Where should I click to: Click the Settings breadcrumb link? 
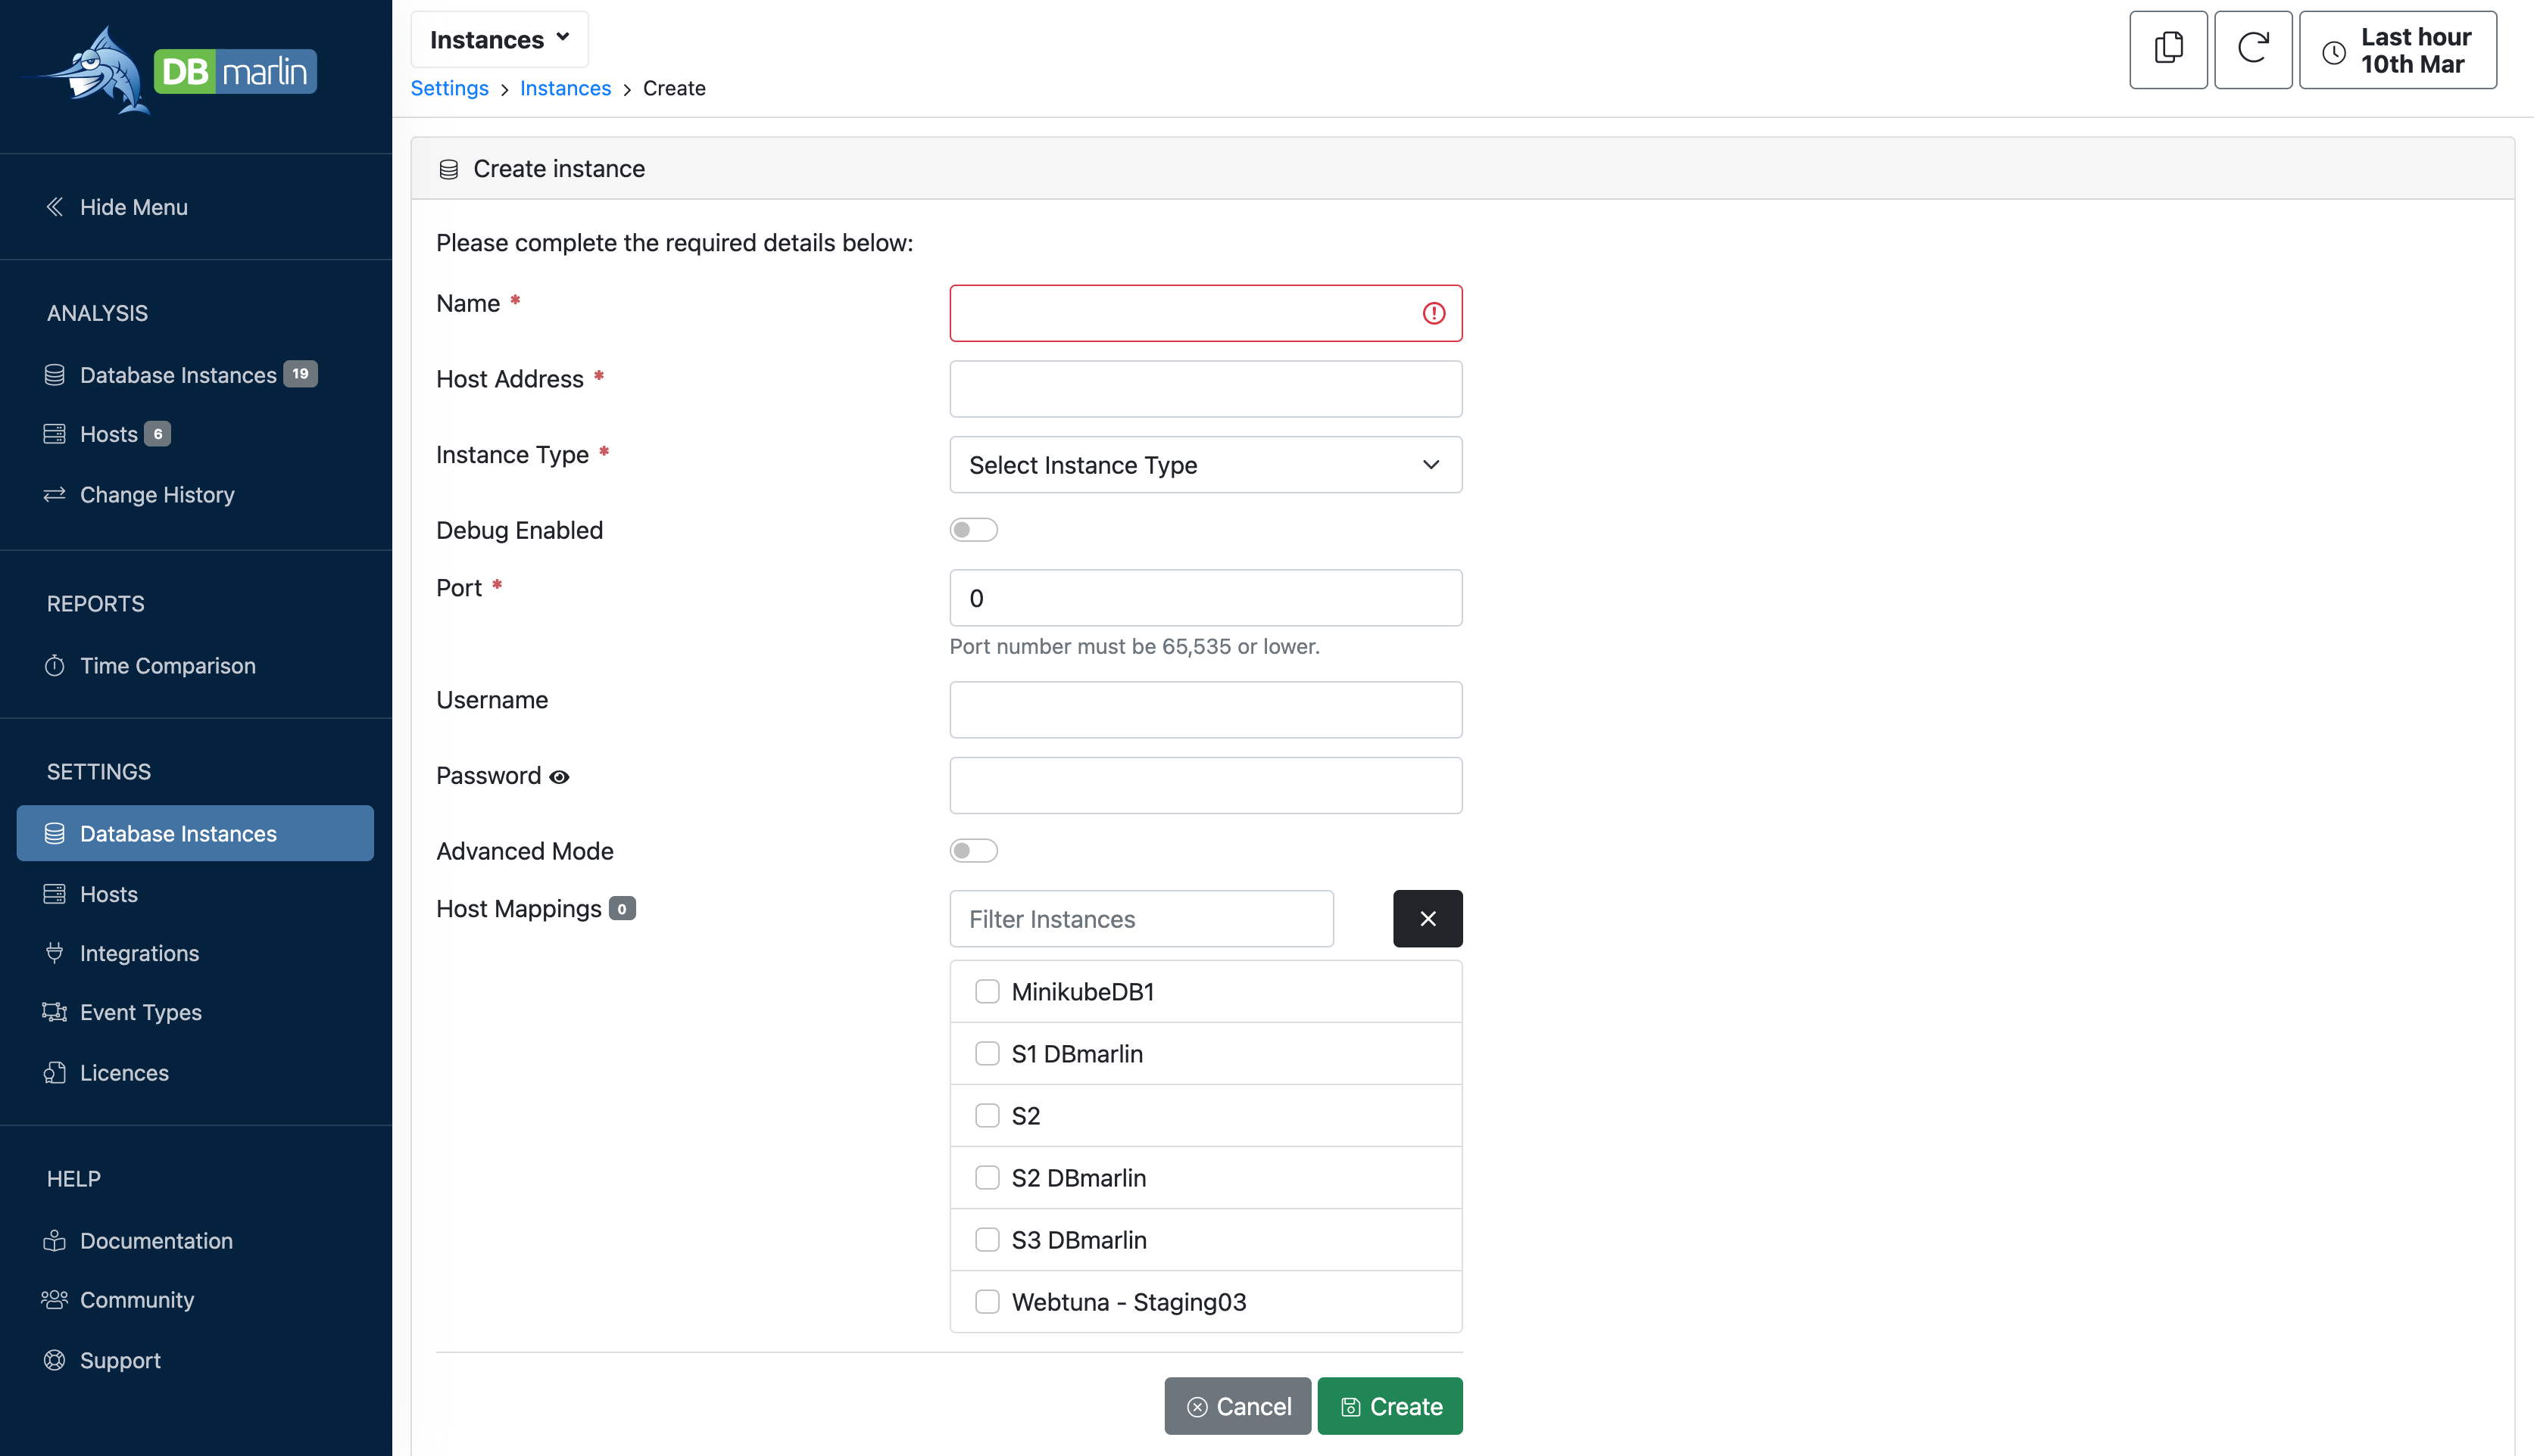pos(449,88)
